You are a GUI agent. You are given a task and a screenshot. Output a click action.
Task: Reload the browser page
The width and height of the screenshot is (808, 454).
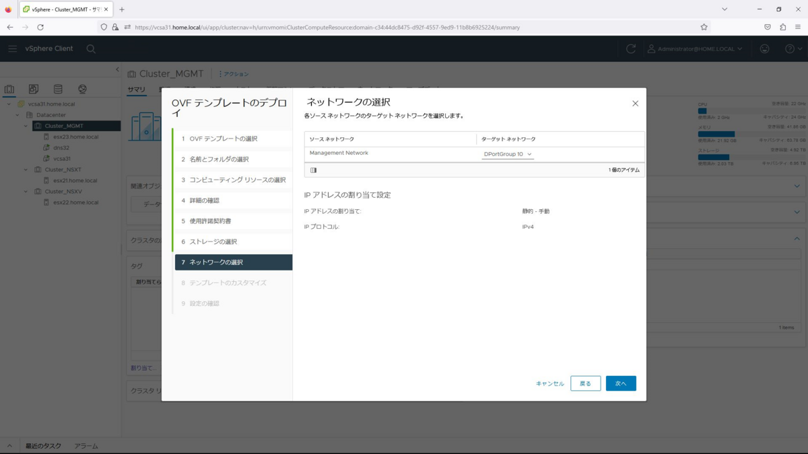(40, 27)
